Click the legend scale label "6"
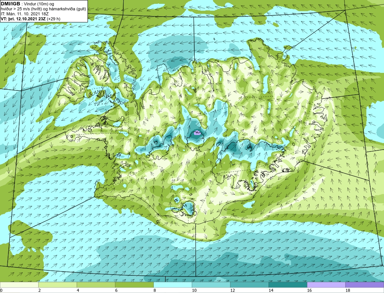Image resolution: width=384 pixels, height=293 pixels. tap(116, 290)
